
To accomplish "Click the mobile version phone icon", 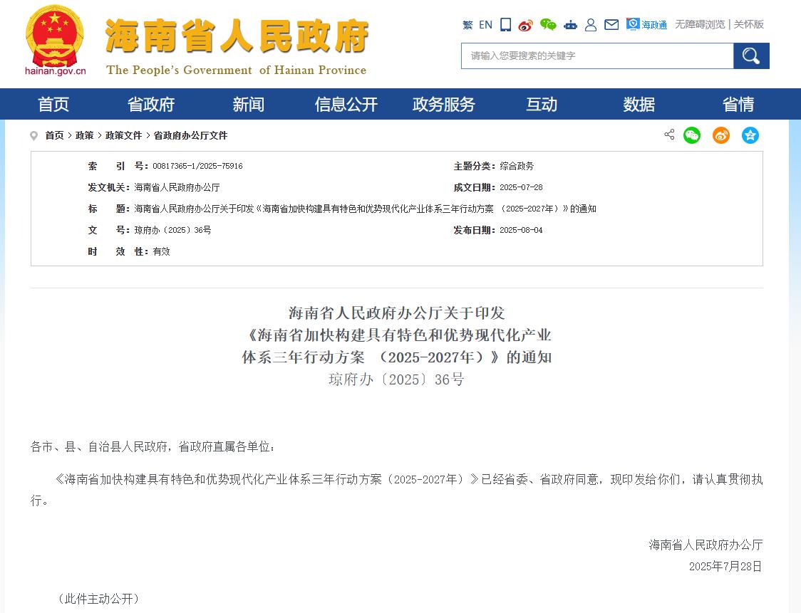I will (505, 25).
